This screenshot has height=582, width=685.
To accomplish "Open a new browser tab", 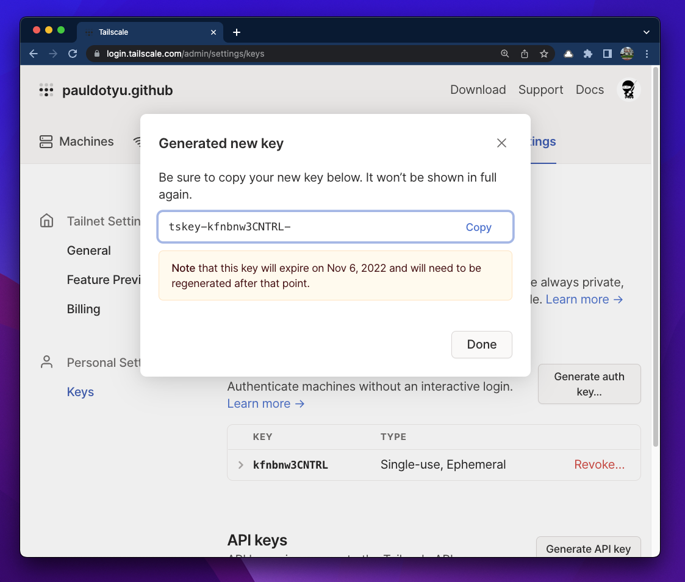I will (237, 32).
